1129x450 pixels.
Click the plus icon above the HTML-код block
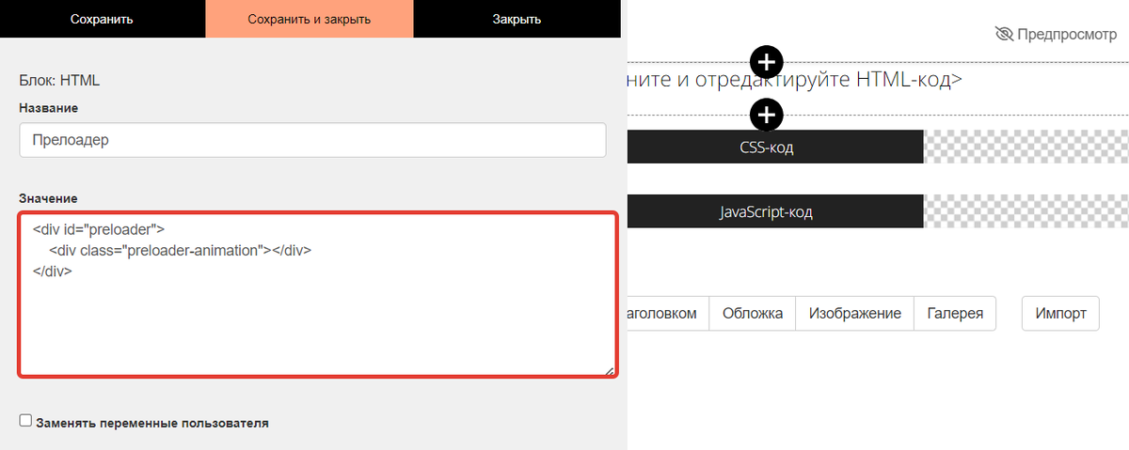(768, 62)
